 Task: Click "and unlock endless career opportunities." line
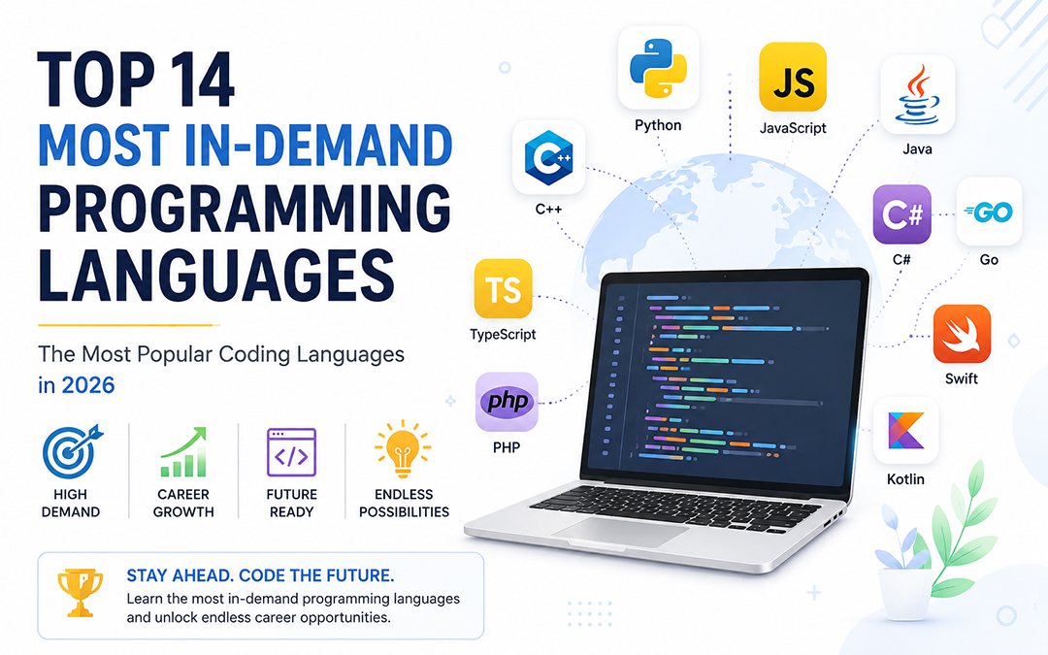pyautogui.click(x=259, y=617)
